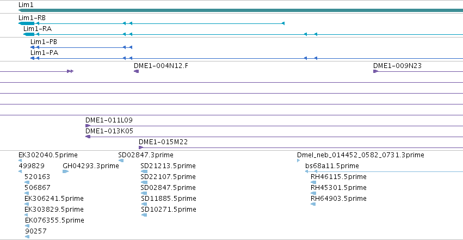The height and width of the screenshot is (240, 463).
Task: Select the DME1-009N23 label
Action: click(398, 65)
